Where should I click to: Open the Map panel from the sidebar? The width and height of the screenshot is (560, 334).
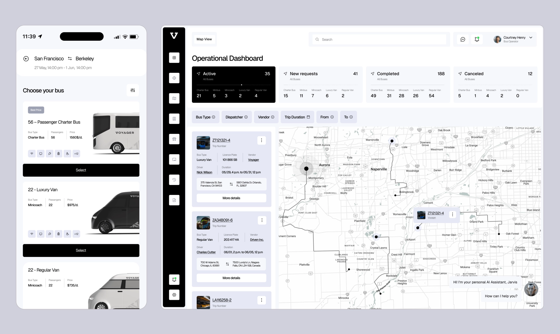point(174,98)
